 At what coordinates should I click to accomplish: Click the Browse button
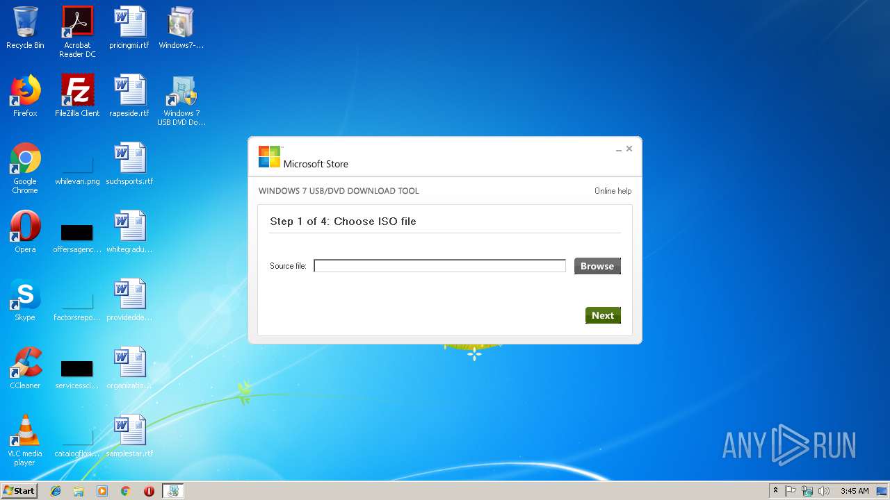tap(597, 266)
